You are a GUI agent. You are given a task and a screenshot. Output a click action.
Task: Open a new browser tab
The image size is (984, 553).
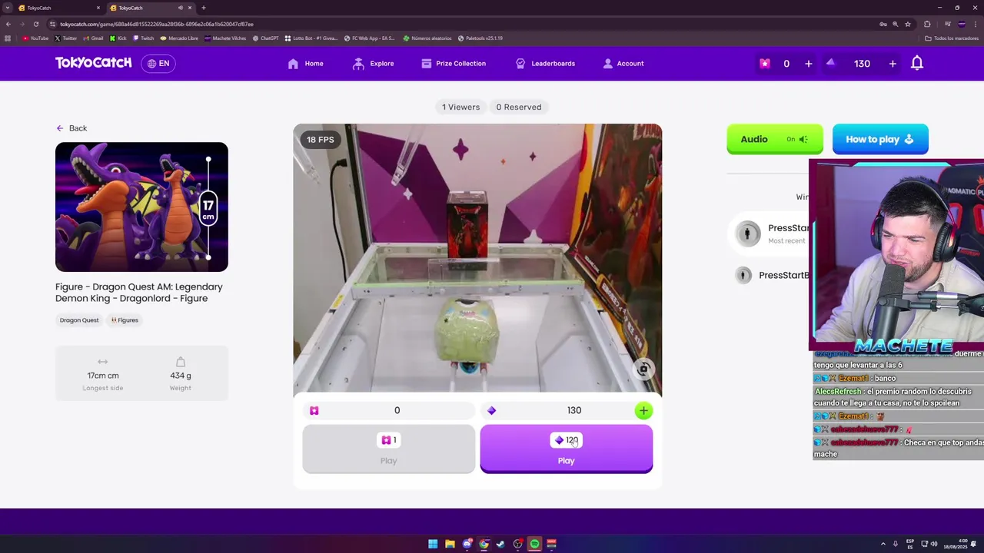(x=203, y=8)
